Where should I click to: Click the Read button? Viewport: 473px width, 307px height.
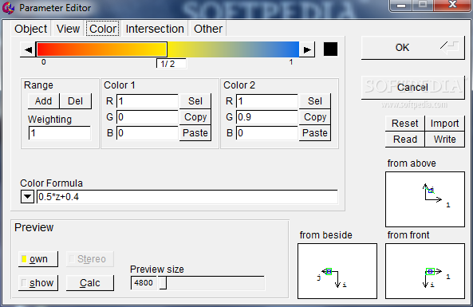click(x=405, y=140)
